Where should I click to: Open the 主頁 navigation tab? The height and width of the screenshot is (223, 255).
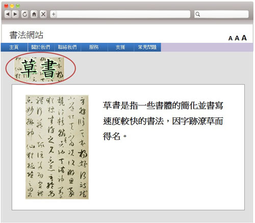pyautogui.click(x=14, y=47)
